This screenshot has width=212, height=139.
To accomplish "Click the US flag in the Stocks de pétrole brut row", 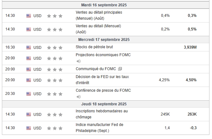I will 29,48.
